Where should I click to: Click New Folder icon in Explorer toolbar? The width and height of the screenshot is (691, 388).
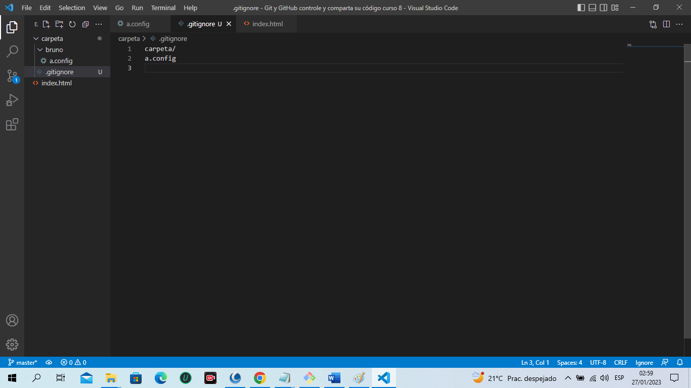coord(59,24)
